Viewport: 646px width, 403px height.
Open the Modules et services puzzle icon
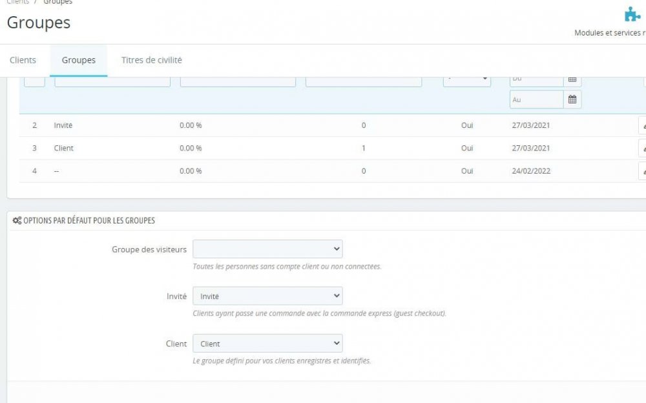632,14
